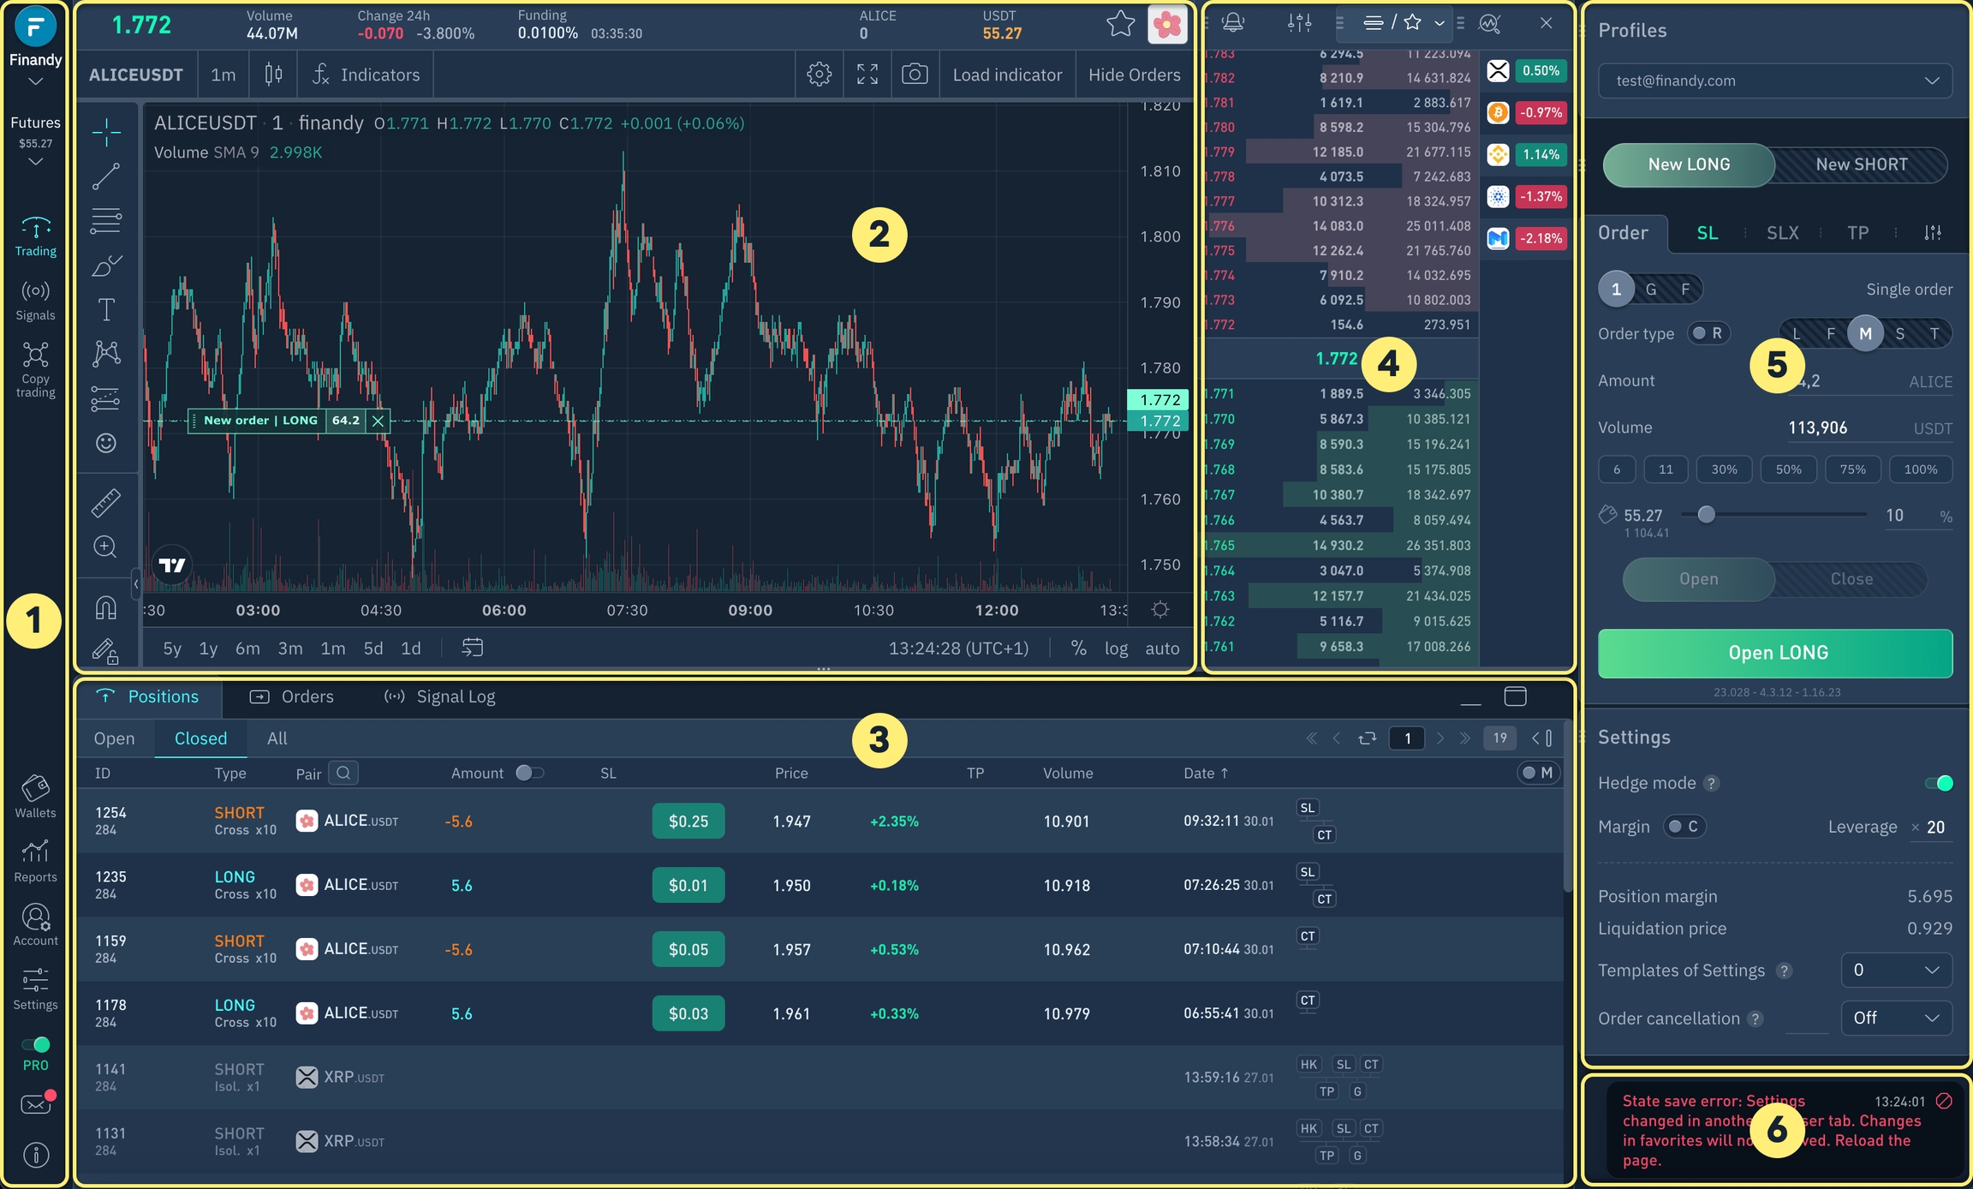Toggle the Order type R switch
Viewport: 1973px width, 1189px height.
pos(1708,333)
